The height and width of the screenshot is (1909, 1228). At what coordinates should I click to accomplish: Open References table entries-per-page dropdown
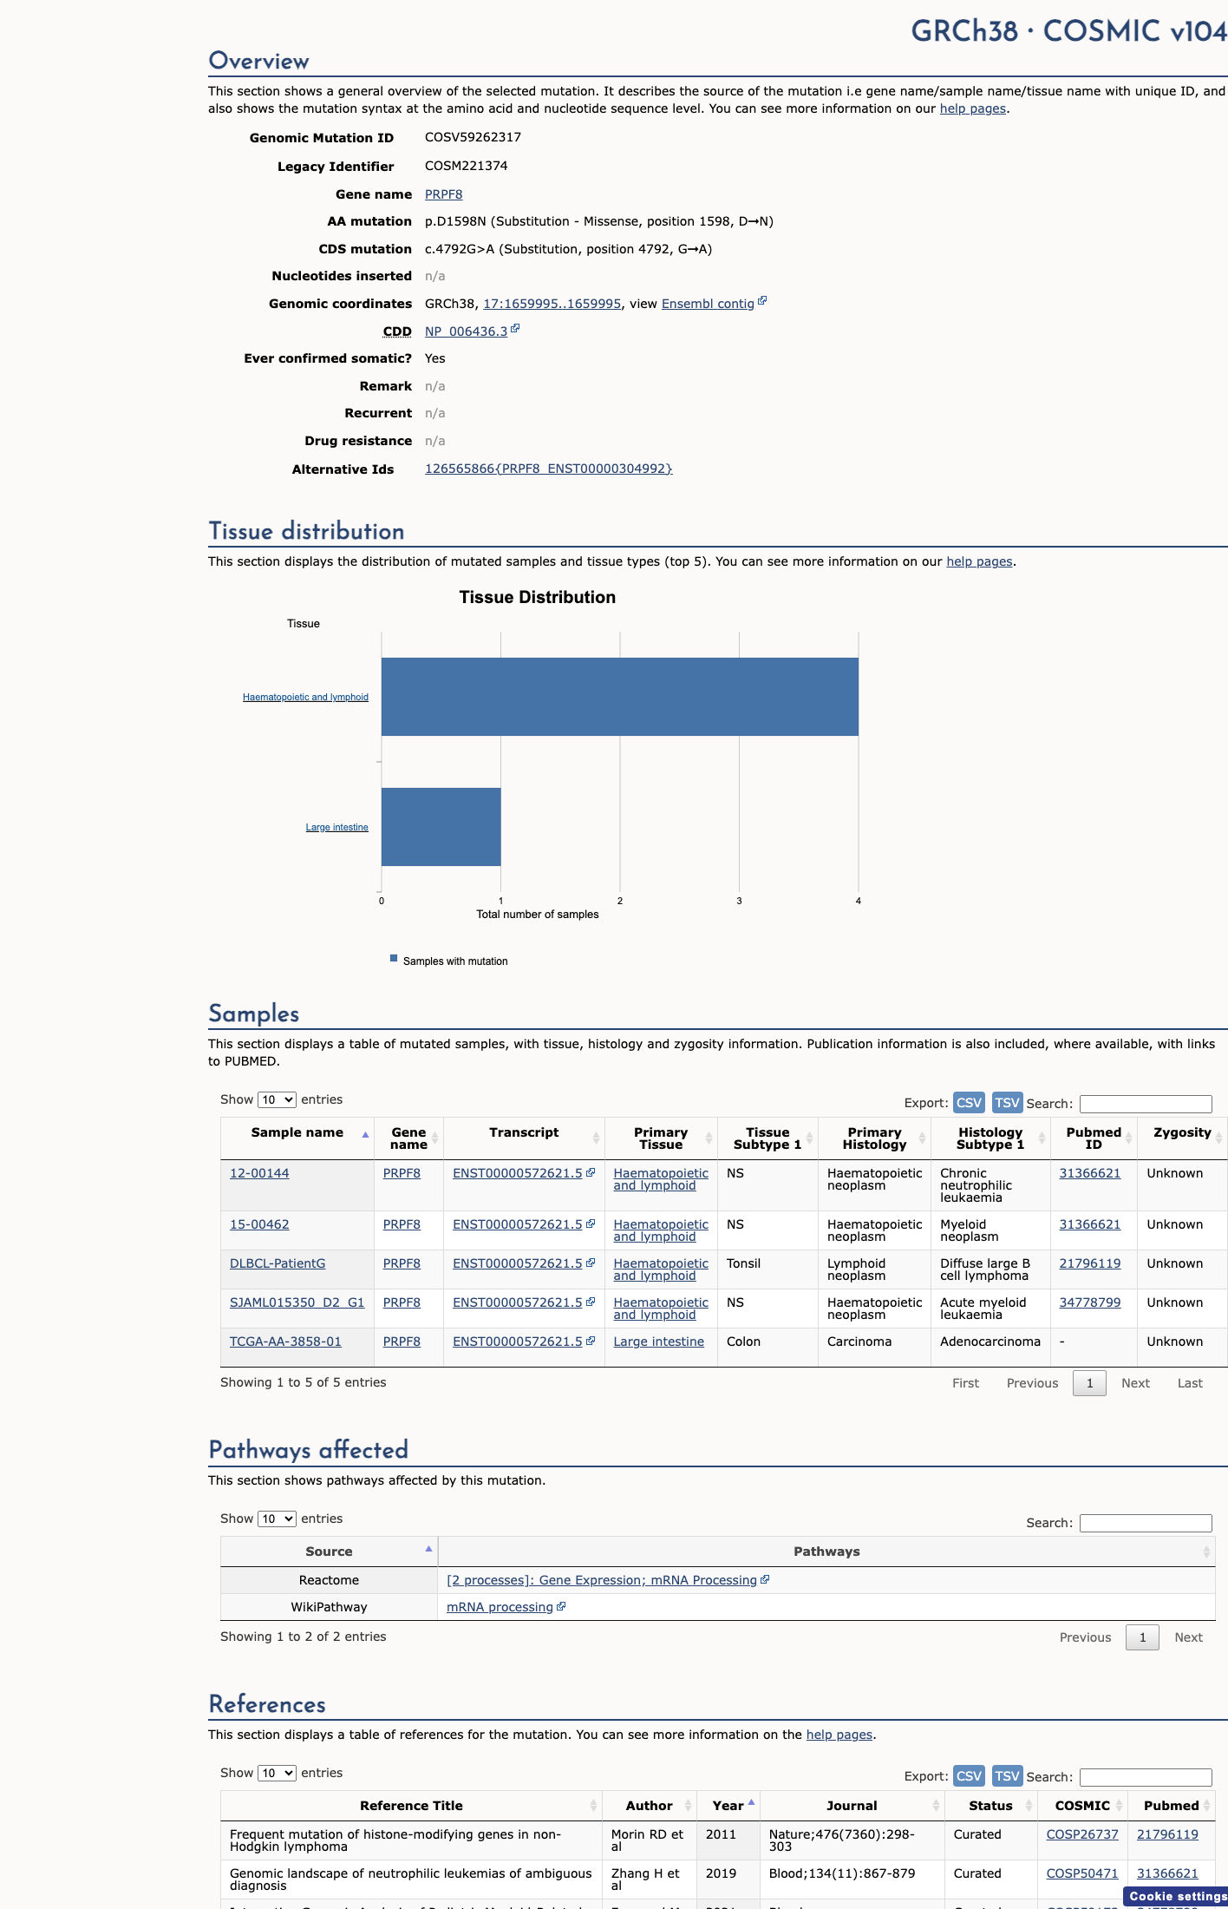tap(277, 1773)
